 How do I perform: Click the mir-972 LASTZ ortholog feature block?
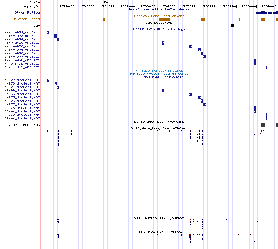pyautogui.click(x=48, y=32)
